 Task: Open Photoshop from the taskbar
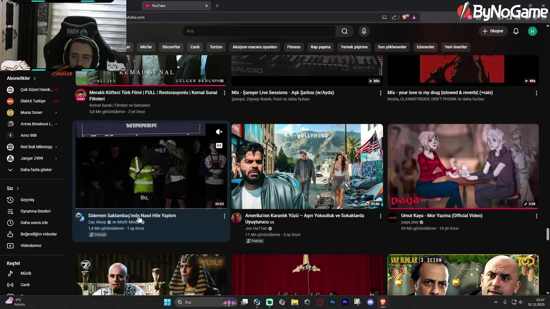333,302
